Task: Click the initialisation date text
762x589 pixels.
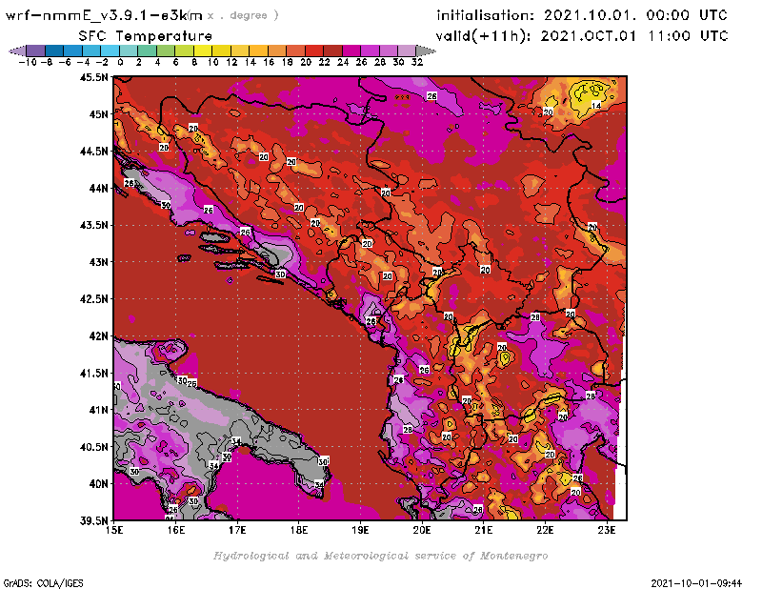Action: pos(582,15)
